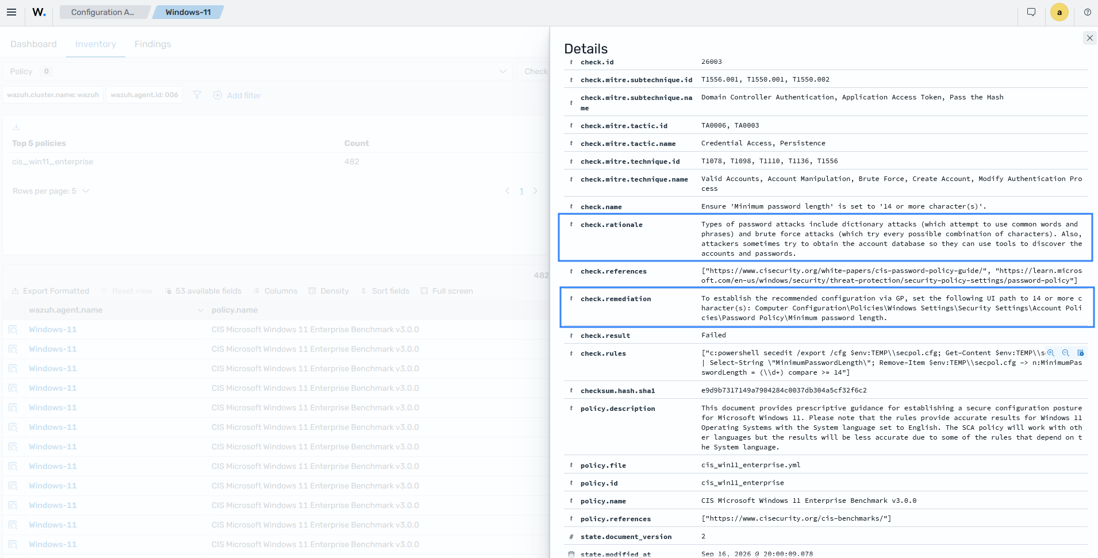Open the help icon in the header

[1087, 12]
